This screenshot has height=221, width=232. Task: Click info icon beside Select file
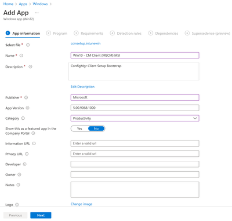coord(28,45)
